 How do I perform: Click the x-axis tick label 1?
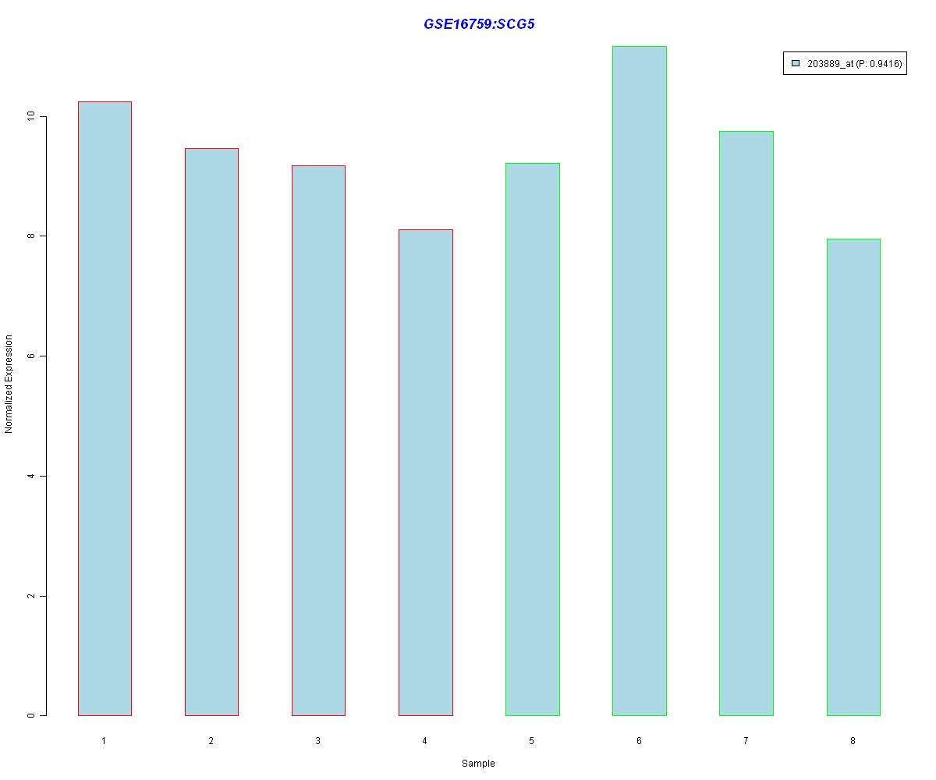[104, 740]
